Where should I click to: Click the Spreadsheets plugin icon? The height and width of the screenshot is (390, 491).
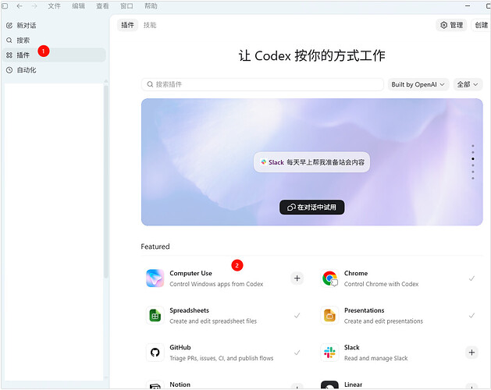[155, 315]
